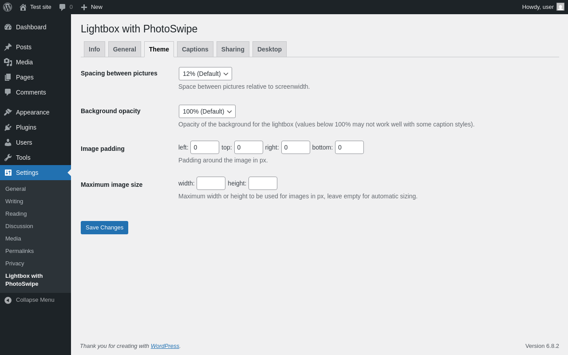Open the Plugins menu label
This screenshot has height=355, width=568.
[x=26, y=127]
